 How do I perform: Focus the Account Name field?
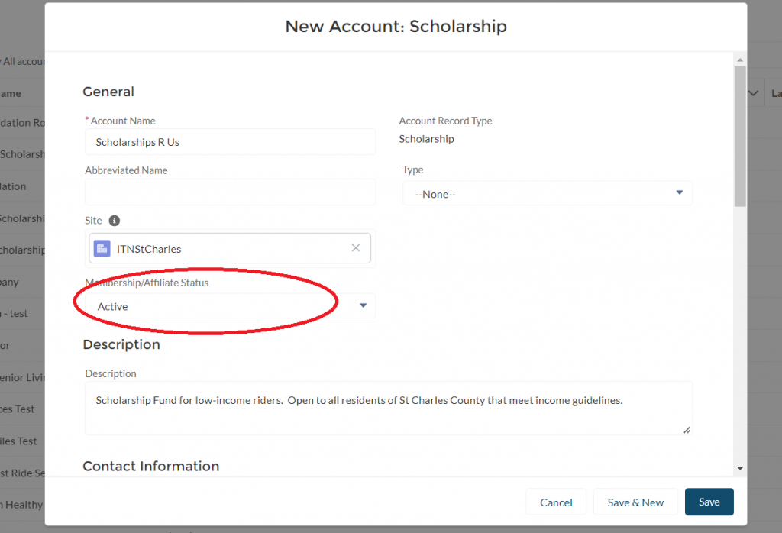(230, 142)
